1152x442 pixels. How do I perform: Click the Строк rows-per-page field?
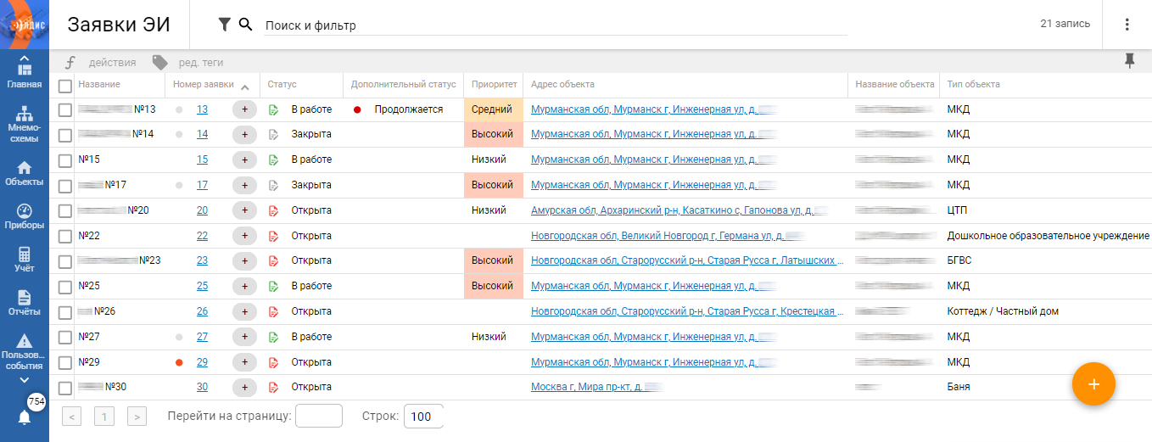(422, 417)
